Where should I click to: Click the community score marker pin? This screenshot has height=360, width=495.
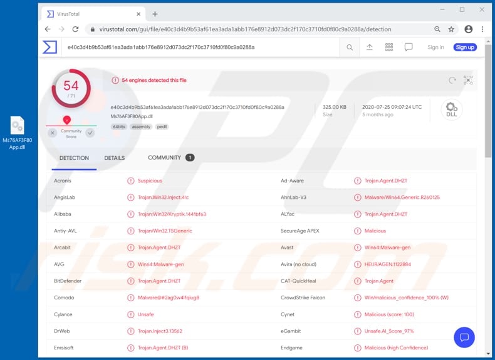click(67, 120)
